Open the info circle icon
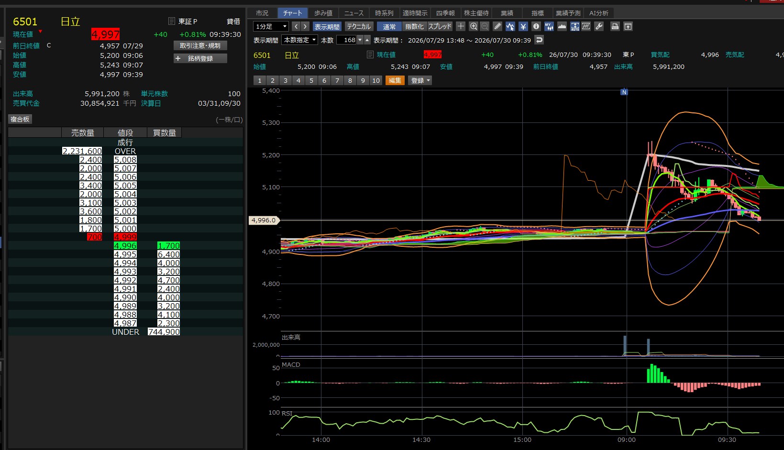 536,26
